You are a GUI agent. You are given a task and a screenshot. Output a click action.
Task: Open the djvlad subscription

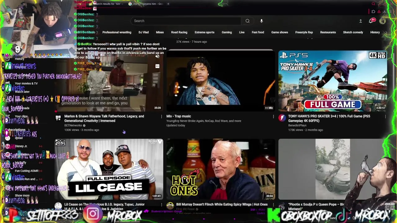pyautogui.click(x=19, y=138)
